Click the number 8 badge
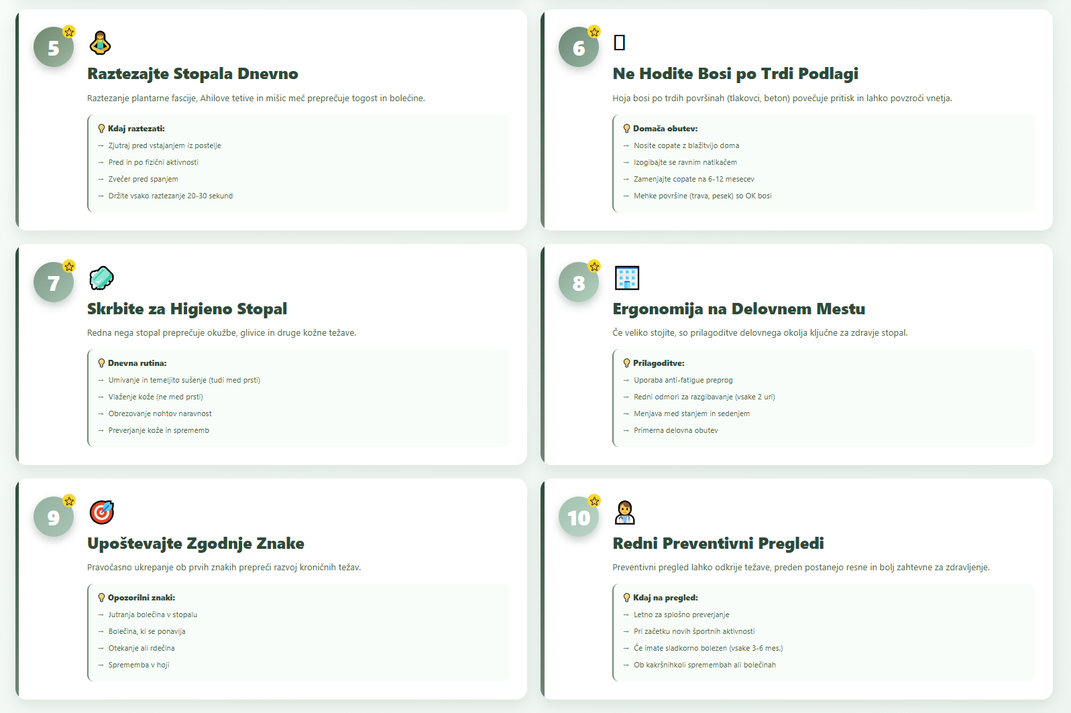 pos(579,282)
